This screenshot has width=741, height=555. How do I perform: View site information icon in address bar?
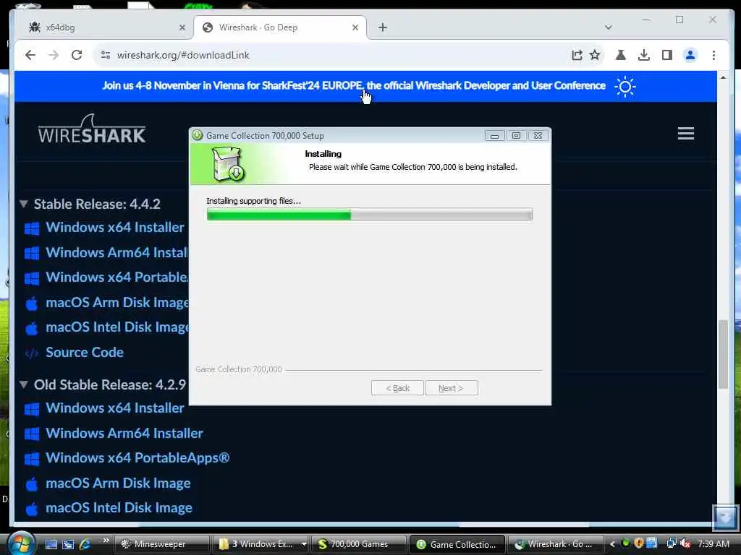click(106, 55)
